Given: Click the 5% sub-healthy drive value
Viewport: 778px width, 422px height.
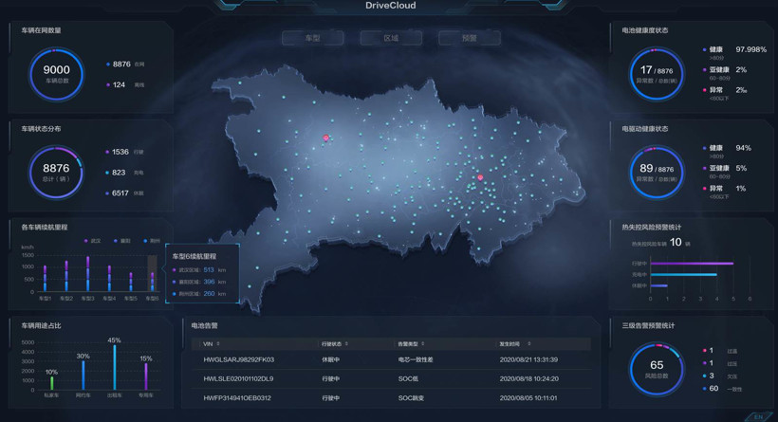Looking at the screenshot, I should (x=741, y=168).
